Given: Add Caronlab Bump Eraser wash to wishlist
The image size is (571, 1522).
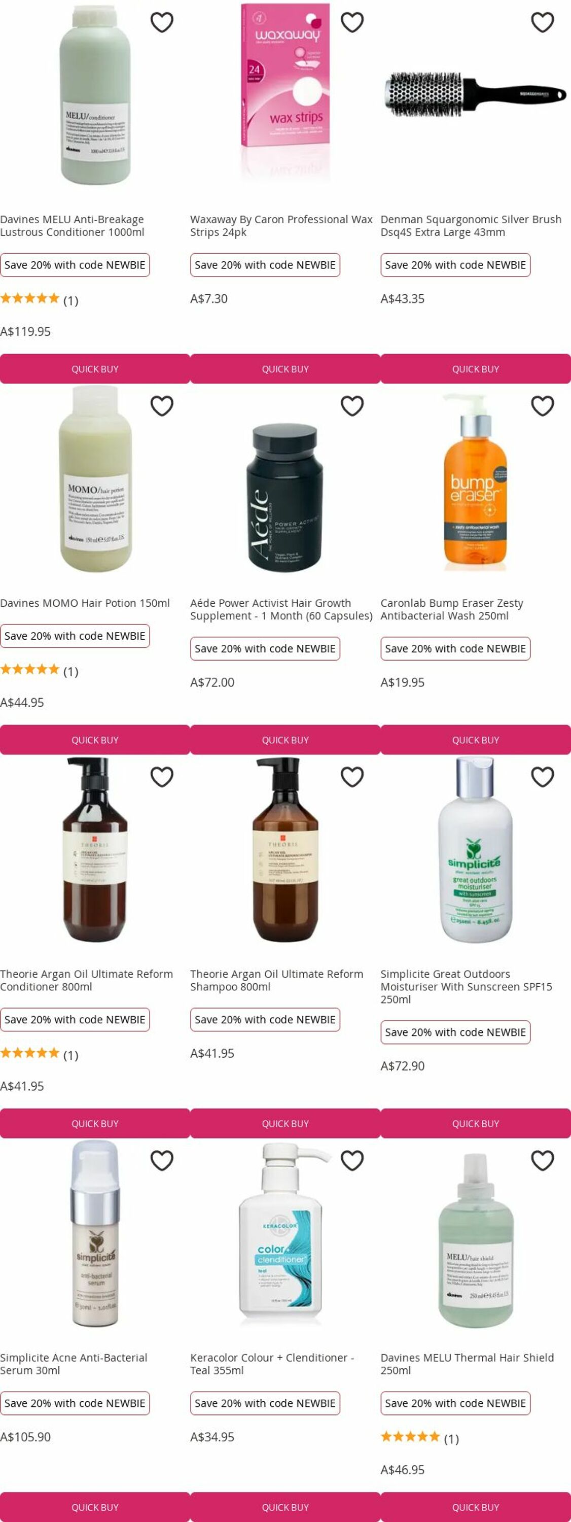Looking at the screenshot, I should coord(542,406).
